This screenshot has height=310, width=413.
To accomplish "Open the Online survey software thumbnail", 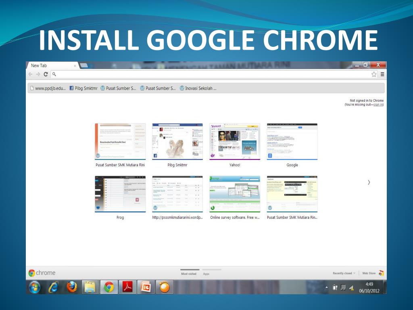I will pos(235,194).
